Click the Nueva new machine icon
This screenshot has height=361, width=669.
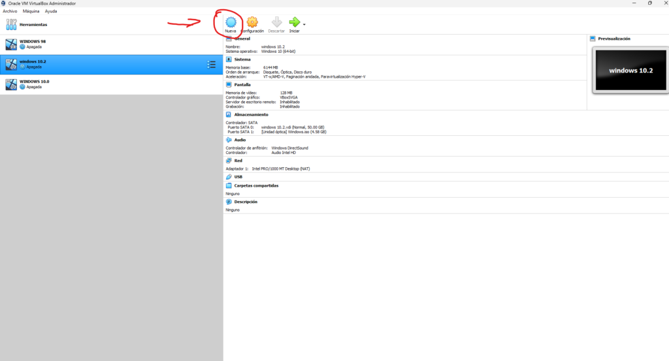[230, 22]
